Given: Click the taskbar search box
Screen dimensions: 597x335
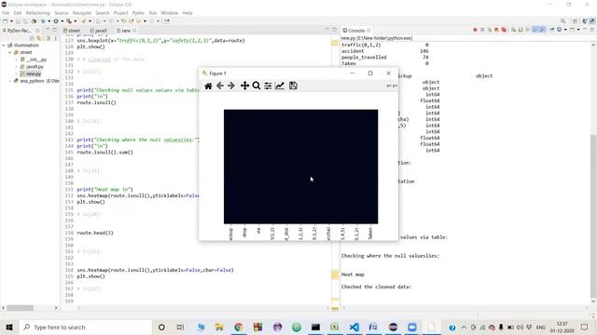Looking at the screenshot, I should click(86, 327).
